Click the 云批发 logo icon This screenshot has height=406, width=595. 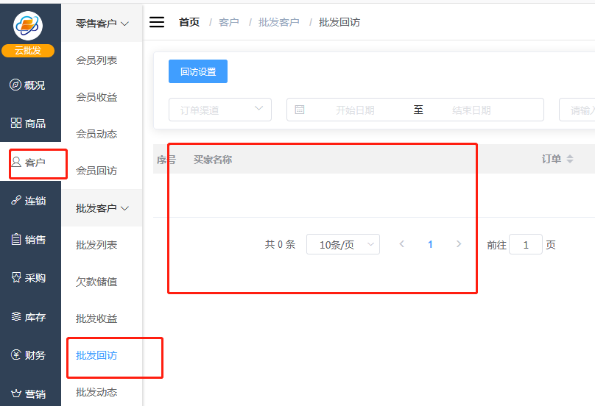28,26
